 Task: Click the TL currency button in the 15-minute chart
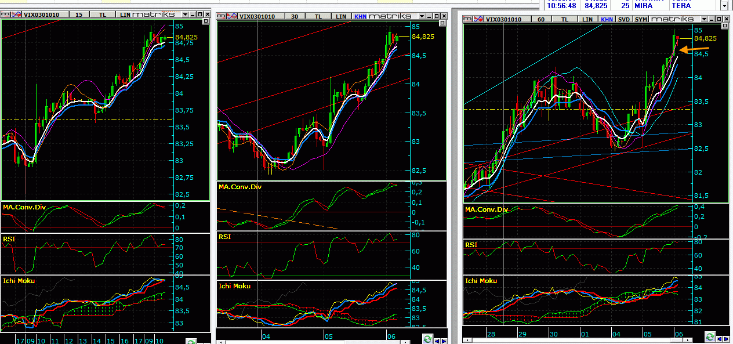[103, 14]
